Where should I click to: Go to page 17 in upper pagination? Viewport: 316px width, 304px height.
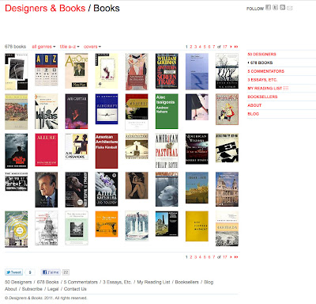click(x=224, y=47)
